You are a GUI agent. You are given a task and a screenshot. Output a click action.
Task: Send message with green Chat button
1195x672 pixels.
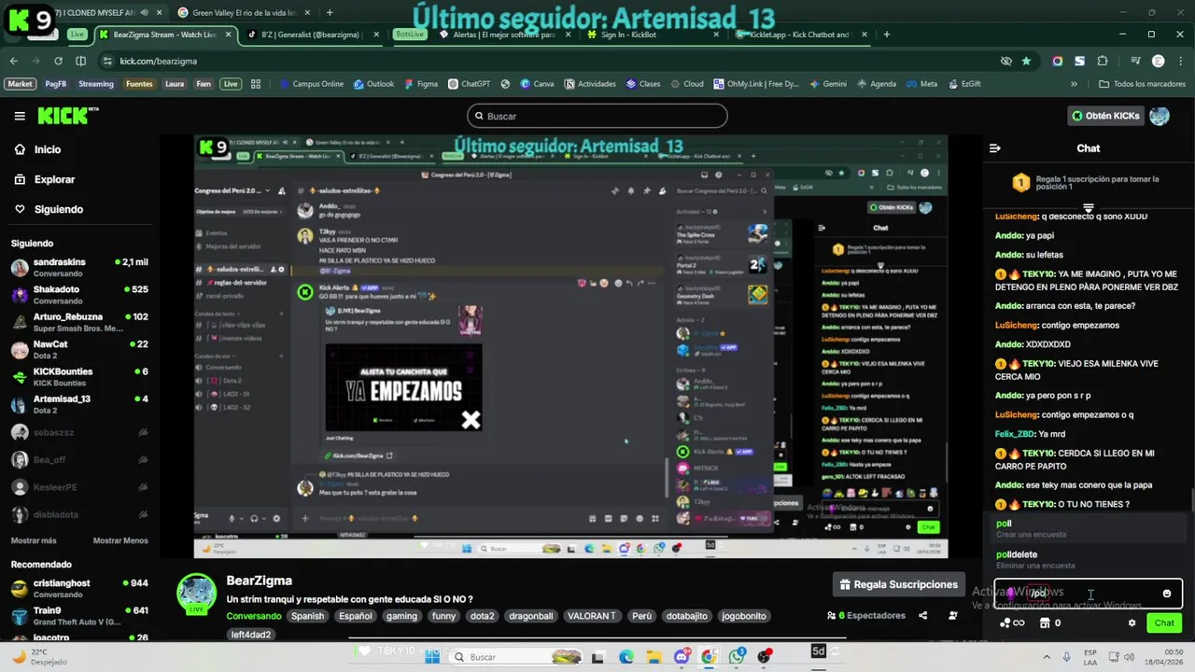(x=1164, y=623)
